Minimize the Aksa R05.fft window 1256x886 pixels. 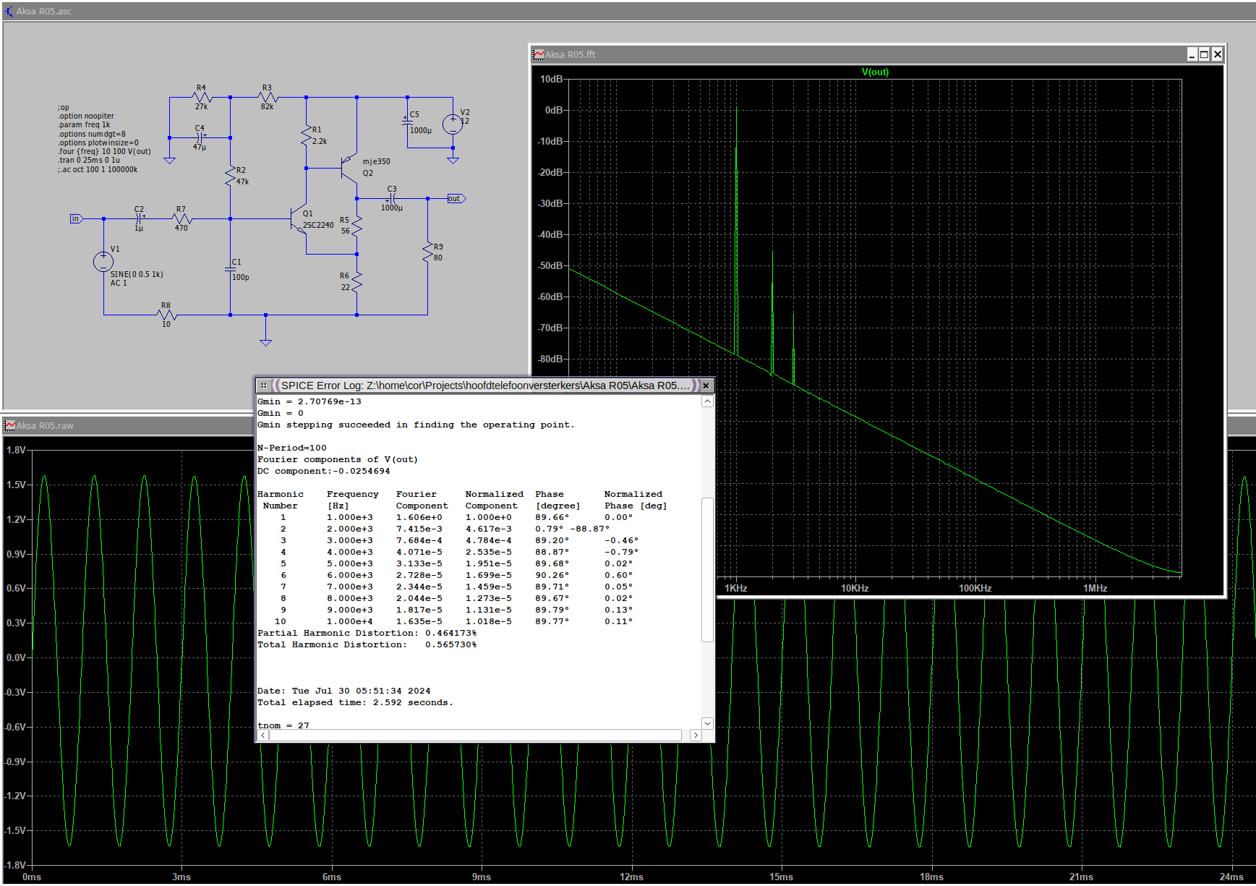1192,54
